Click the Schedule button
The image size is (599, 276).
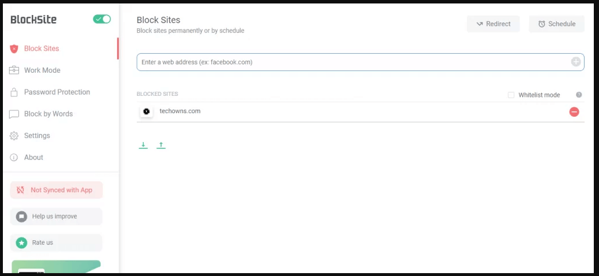click(556, 24)
